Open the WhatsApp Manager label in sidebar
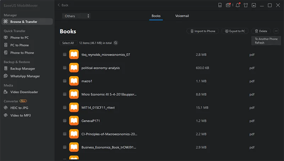Image resolution: width=284 pixels, height=161 pixels. tap(25, 76)
